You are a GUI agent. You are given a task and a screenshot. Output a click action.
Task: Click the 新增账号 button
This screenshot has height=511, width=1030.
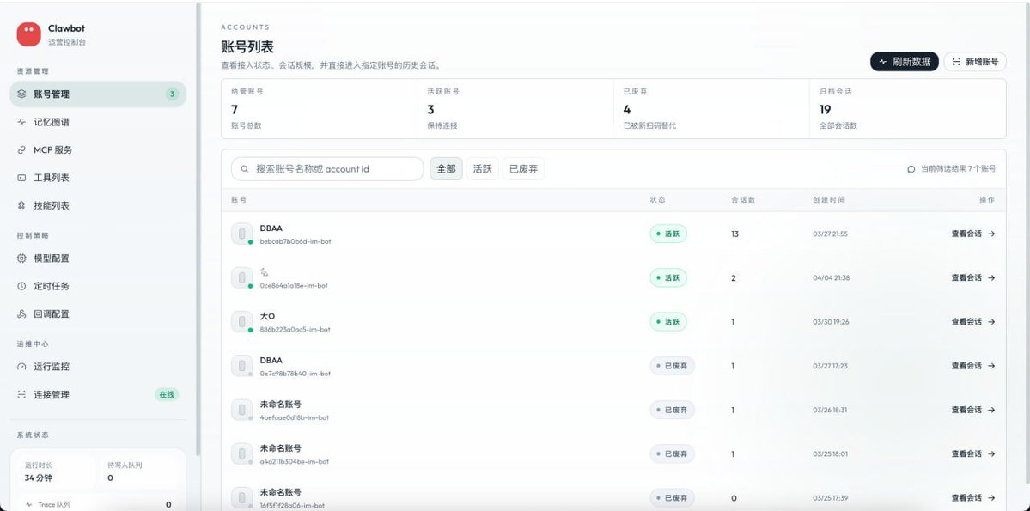(x=975, y=62)
